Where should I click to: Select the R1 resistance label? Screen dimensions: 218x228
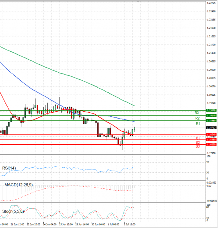coord(198,124)
